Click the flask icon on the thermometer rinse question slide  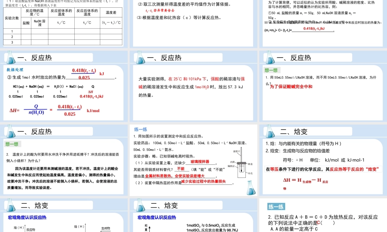(x=10, y=131)
